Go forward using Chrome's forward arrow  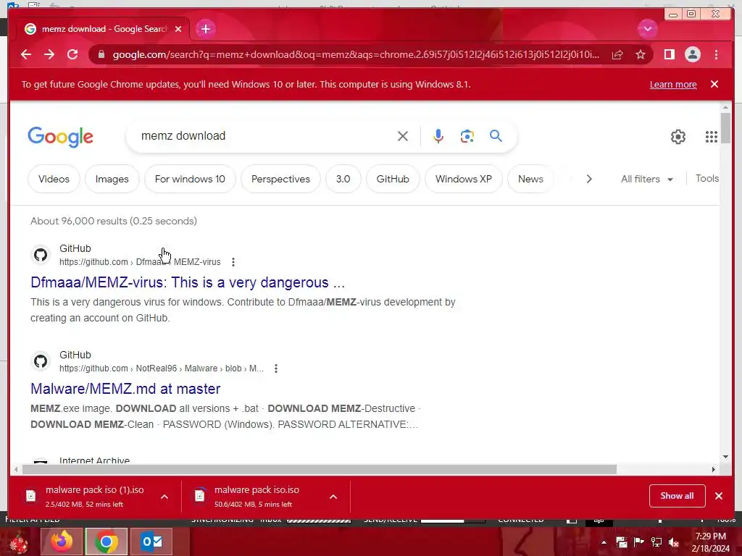click(49, 54)
